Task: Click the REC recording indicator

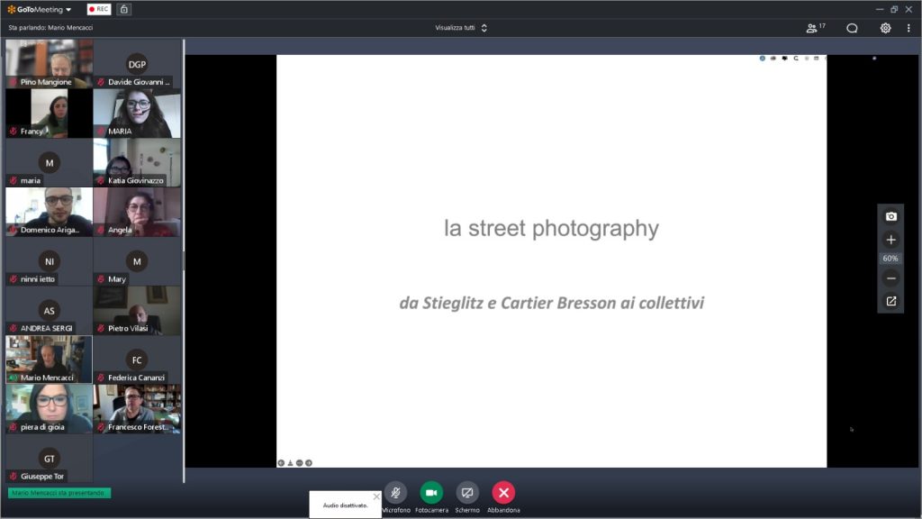Action: click(99, 9)
